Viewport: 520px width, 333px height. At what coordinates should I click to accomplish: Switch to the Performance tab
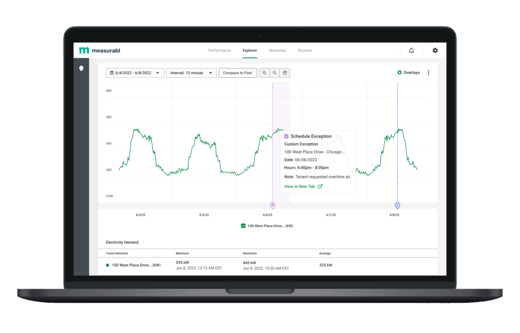pyautogui.click(x=219, y=50)
